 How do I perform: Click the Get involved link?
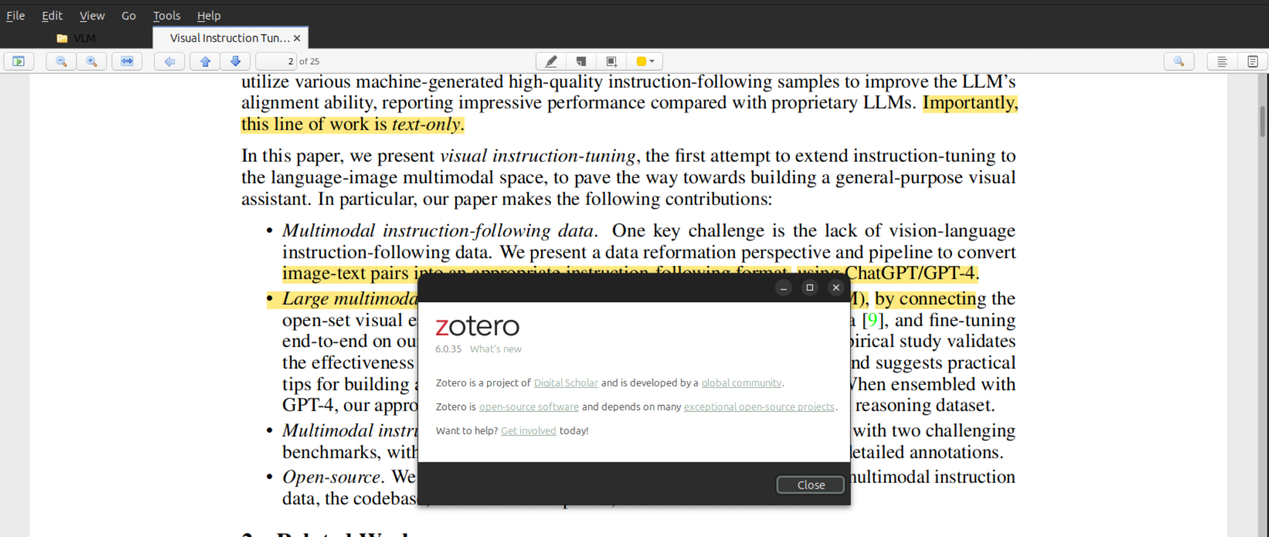[528, 431]
